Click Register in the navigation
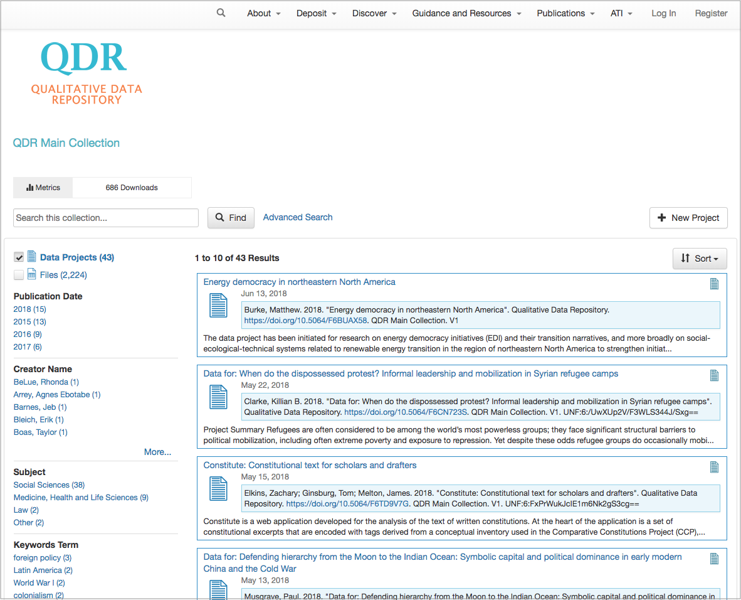This screenshot has width=741, height=600. click(711, 13)
